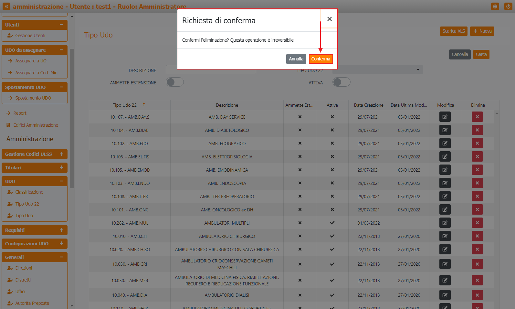Delete the AMB. ECOGRAFICO row

pyautogui.click(x=477, y=143)
